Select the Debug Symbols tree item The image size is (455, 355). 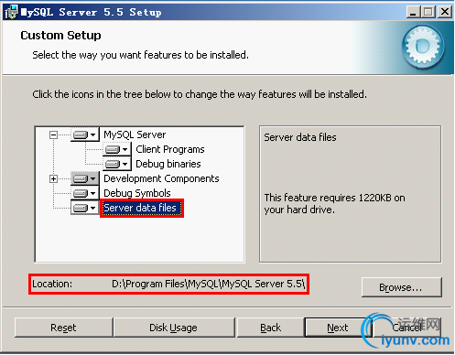(137, 193)
